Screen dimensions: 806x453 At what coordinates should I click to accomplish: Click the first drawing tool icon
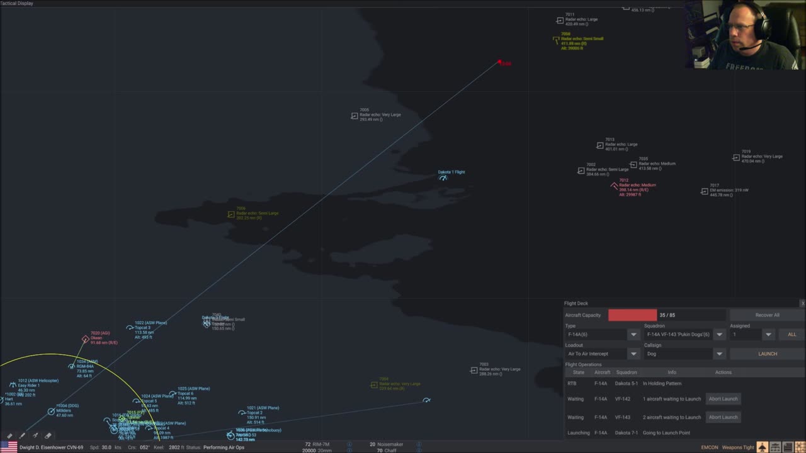coord(9,435)
